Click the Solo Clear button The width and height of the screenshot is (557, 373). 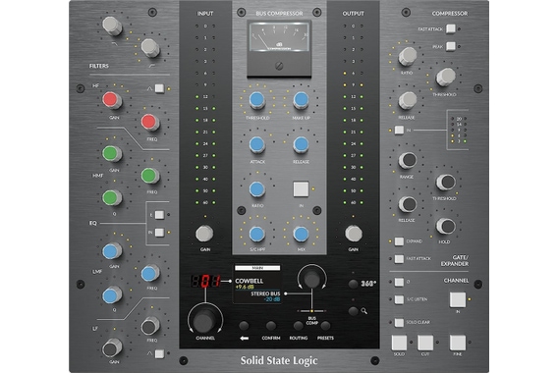click(399, 322)
